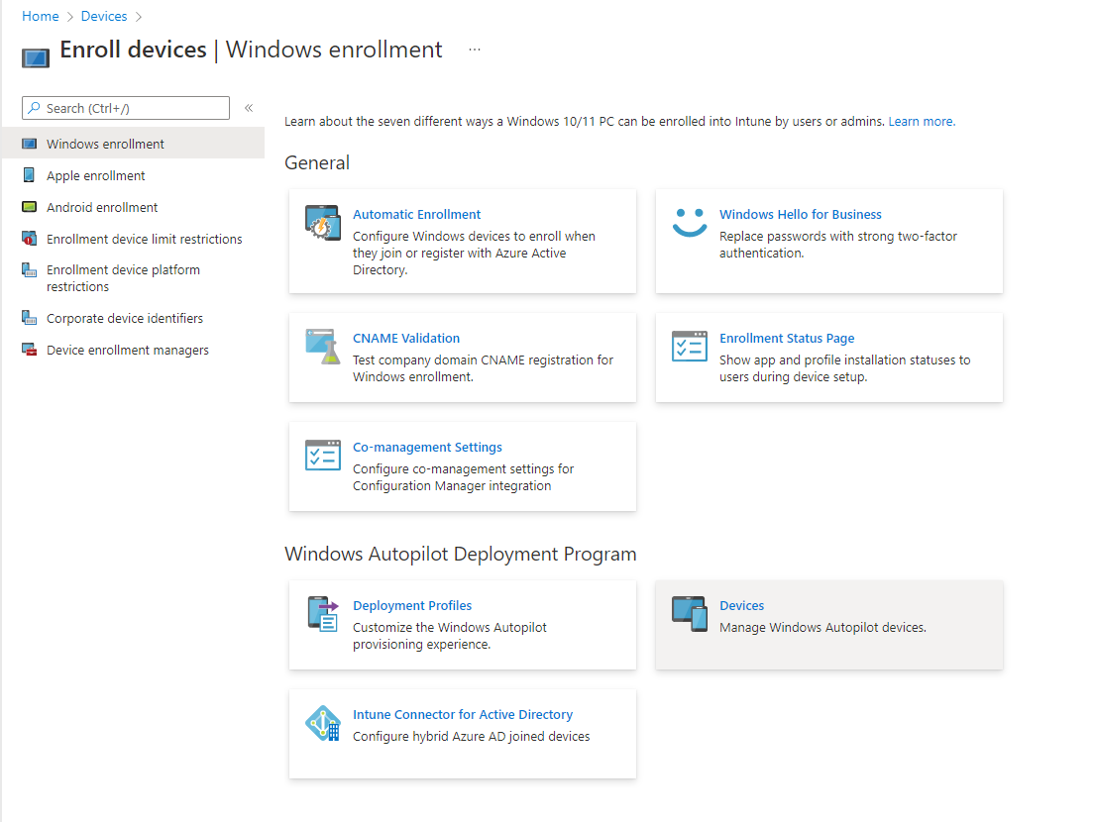Screen dimensions: 1094x822
Task: Open the Automatic Enrollment link
Action: 416,214
